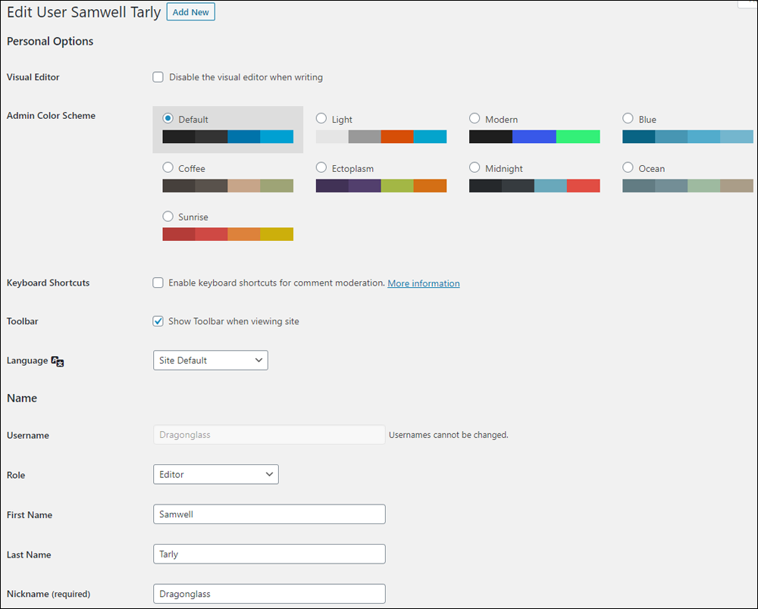Click the Toolbar row label
This screenshot has height=609, width=758.
[22, 321]
